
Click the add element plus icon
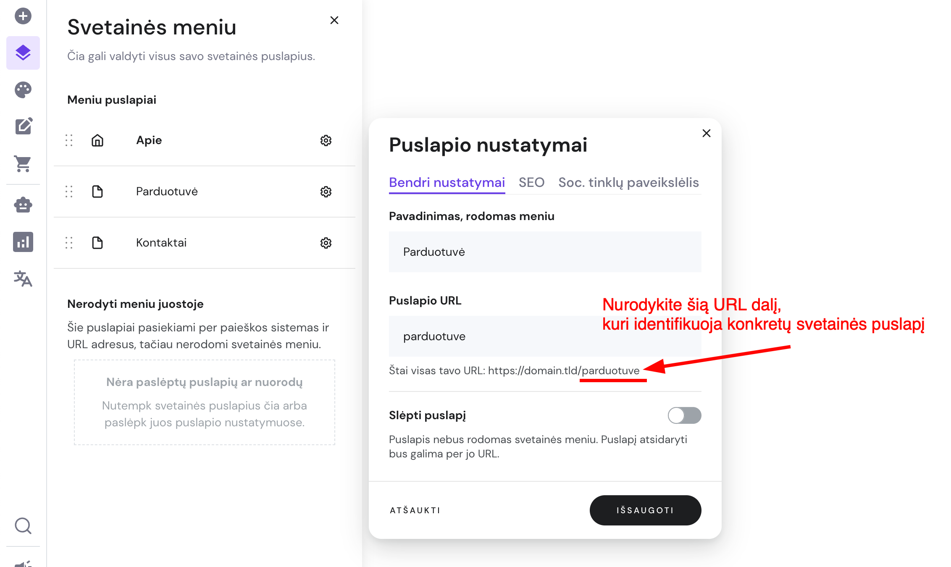(x=23, y=16)
